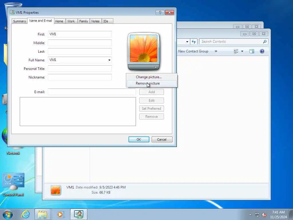This screenshot has height=220, width=293.
Task: Click the Middle name field
Action: click(80, 43)
